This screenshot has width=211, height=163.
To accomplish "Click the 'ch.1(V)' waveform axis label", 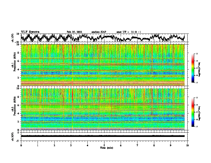I will 13,38.
